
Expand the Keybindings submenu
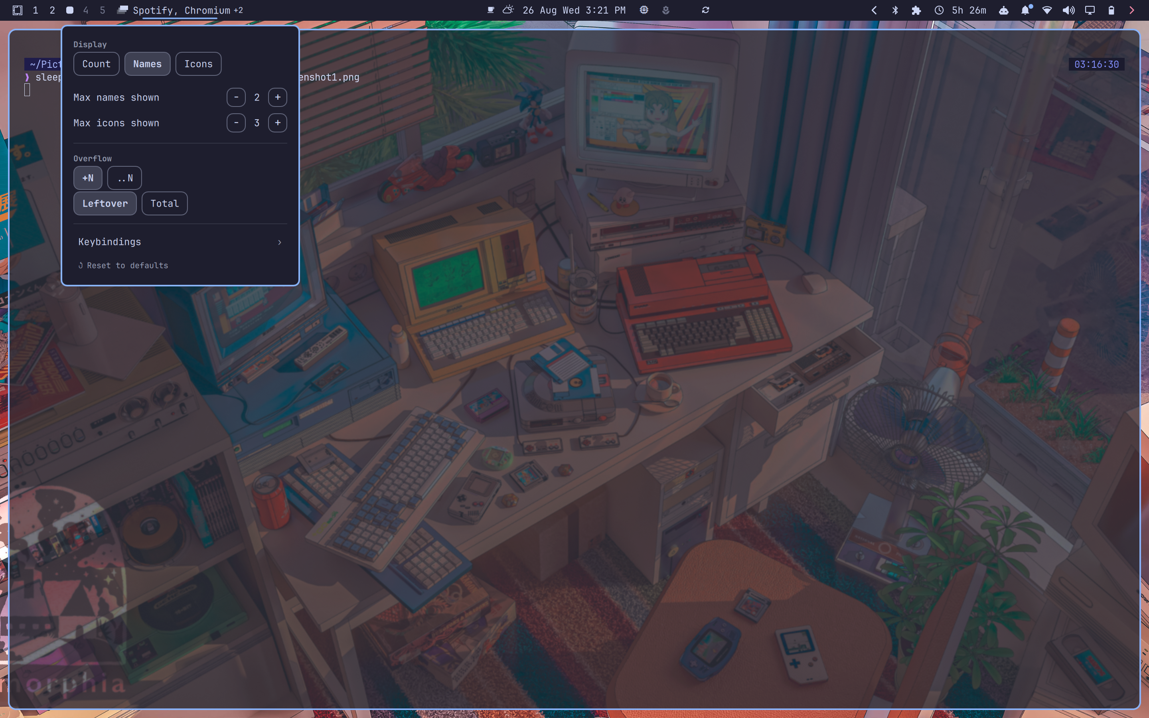[180, 242]
